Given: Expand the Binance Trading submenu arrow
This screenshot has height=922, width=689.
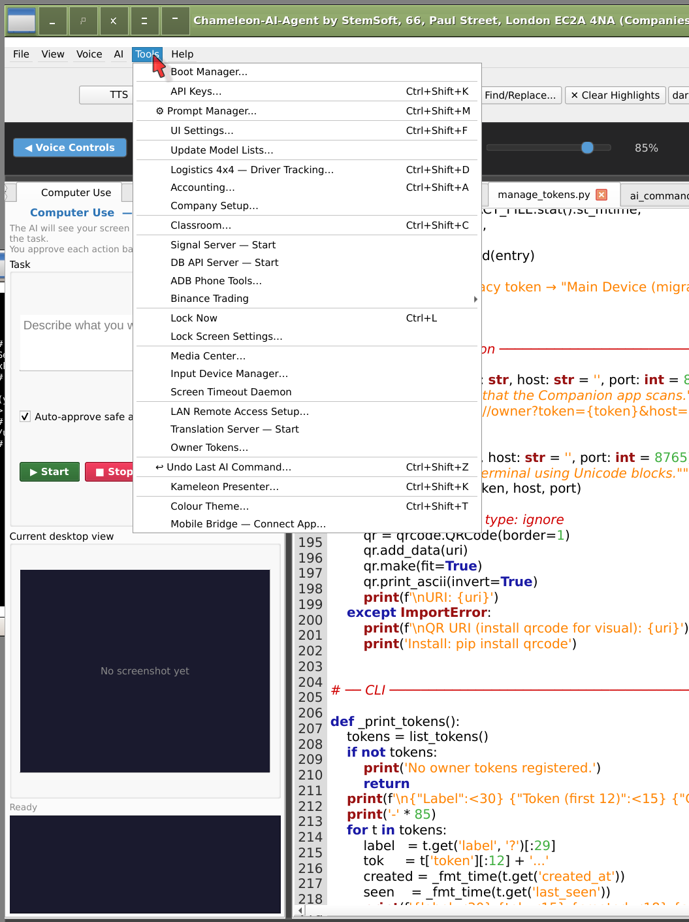Looking at the screenshot, I should coord(475,299).
